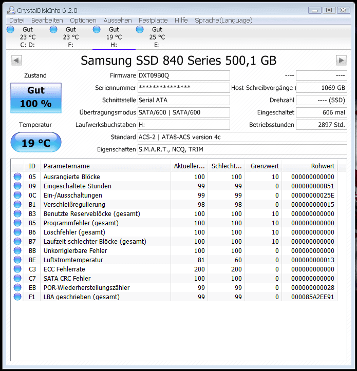Select the Verschleißregulierung row text

(74, 204)
